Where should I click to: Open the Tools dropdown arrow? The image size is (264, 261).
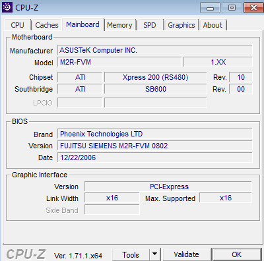click(155, 254)
